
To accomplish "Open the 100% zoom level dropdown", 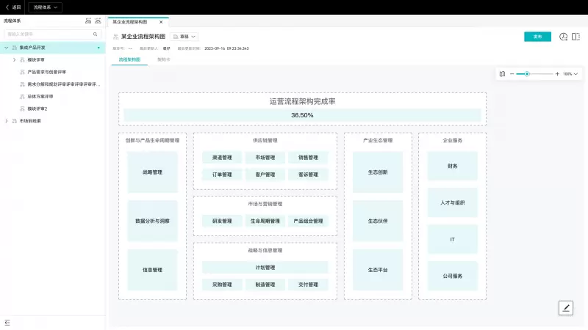I will click(x=570, y=74).
